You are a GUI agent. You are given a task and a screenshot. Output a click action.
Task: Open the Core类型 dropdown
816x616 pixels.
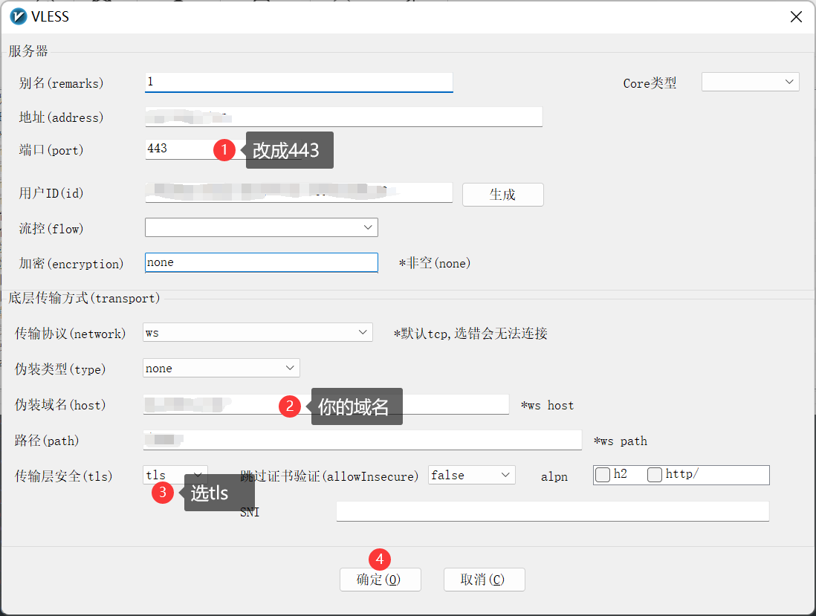point(750,82)
